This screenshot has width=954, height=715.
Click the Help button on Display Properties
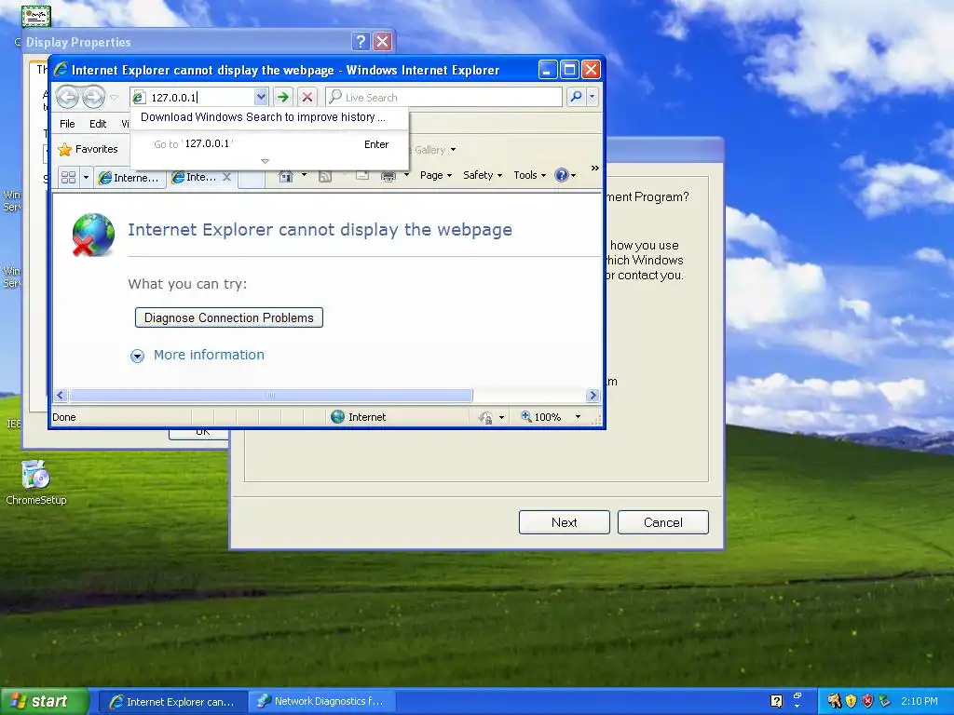pyautogui.click(x=361, y=41)
